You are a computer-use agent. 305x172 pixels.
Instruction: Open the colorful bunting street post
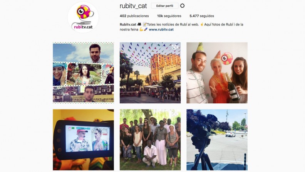point(150,73)
